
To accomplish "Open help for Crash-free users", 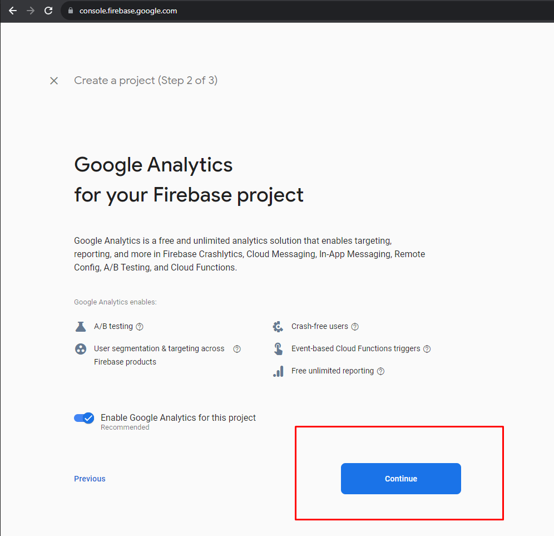I will click(355, 327).
